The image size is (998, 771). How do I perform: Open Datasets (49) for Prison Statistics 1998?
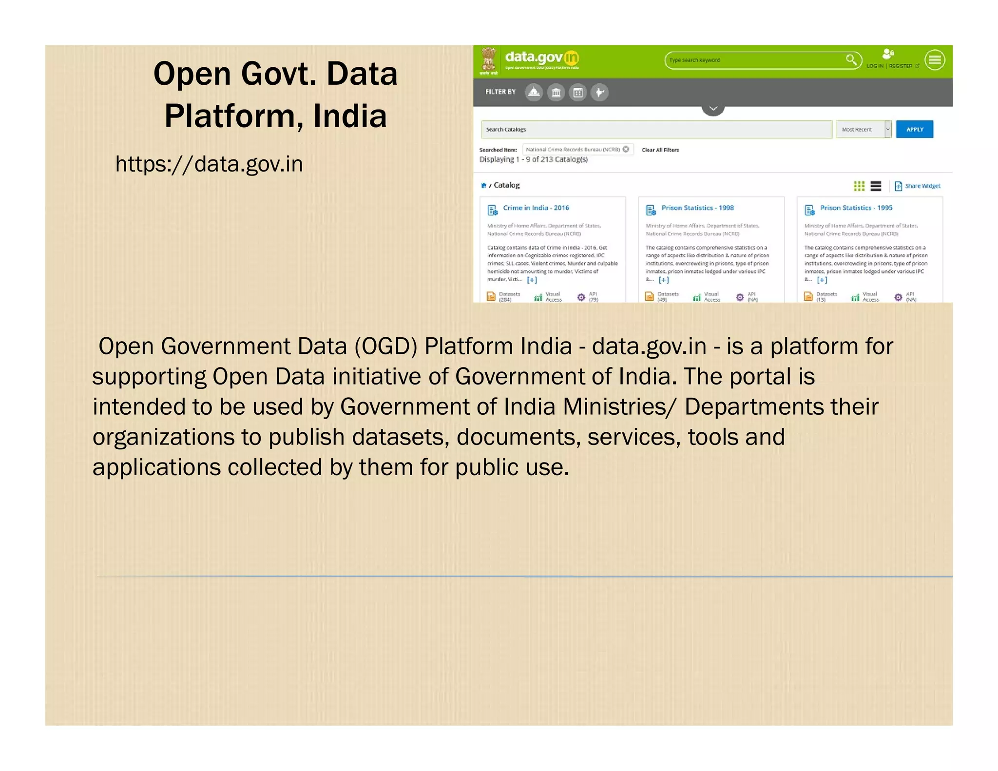point(662,297)
